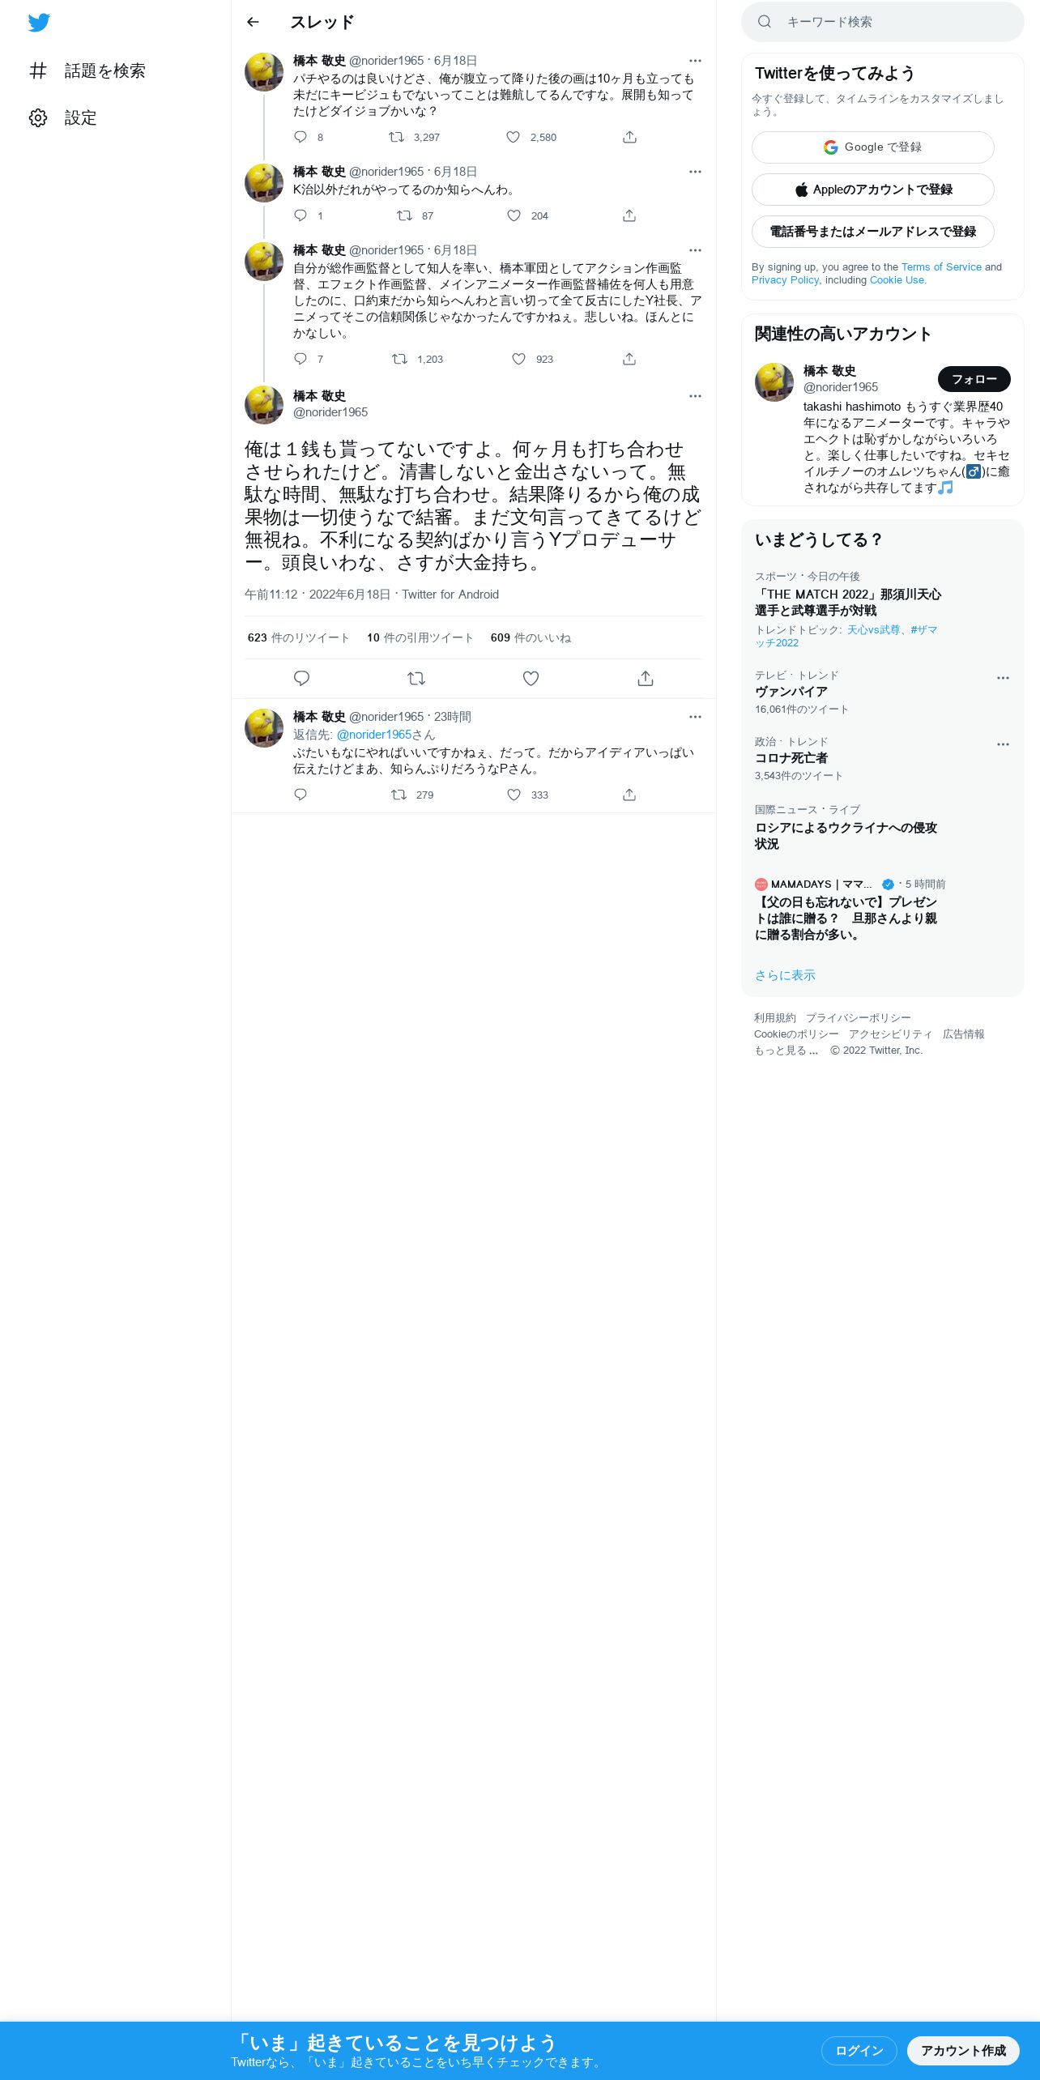Open more options on the first tweet
Screen dimensions: 1040x2080
[695, 61]
